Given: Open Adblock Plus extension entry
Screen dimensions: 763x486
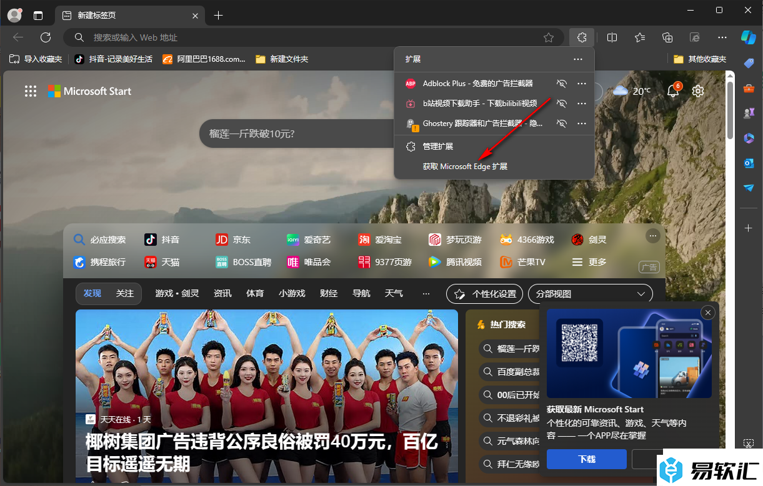Looking at the screenshot, I should 477,84.
